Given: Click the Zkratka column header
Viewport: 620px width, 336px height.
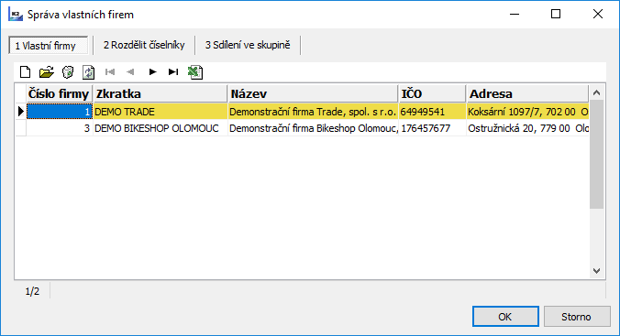Looking at the screenshot, I should click(161, 93).
